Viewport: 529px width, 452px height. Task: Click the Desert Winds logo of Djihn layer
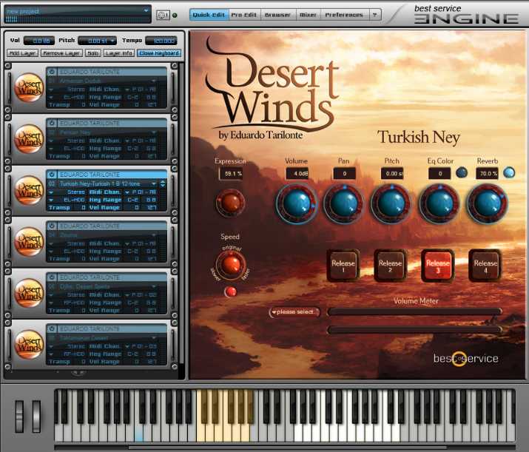point(29,293)
